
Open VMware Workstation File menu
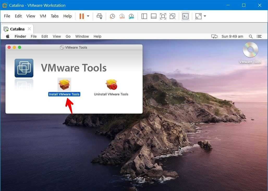pos(7,16)
